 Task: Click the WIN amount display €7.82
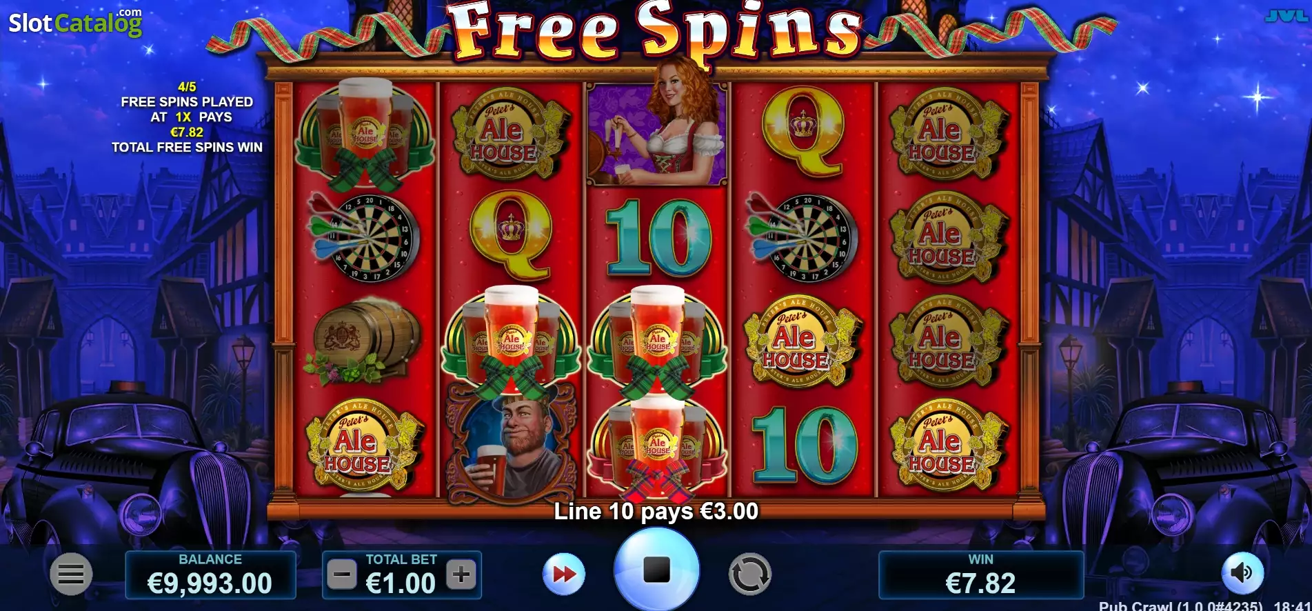(x=980, y=574)
